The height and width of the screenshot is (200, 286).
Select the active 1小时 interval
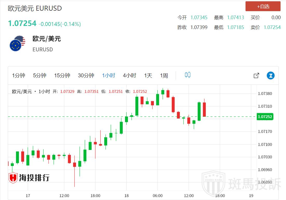108,75
